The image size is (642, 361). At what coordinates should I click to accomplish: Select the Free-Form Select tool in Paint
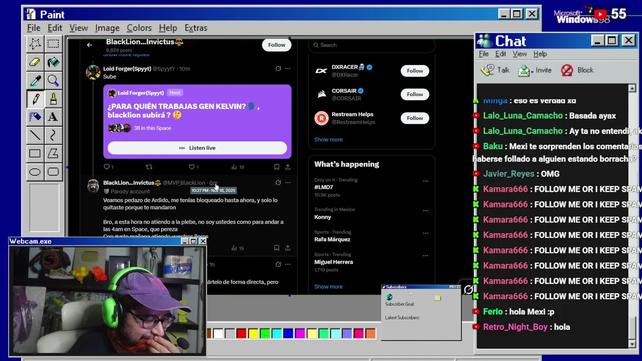[x=35, y=44]
